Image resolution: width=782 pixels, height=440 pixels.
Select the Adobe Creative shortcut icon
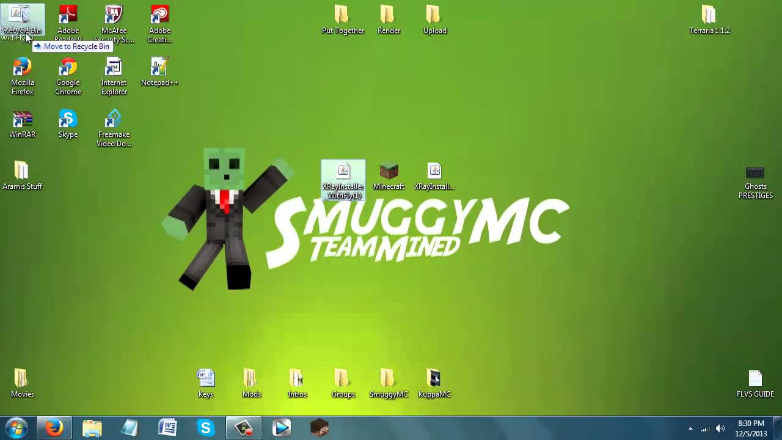[159, 23]
